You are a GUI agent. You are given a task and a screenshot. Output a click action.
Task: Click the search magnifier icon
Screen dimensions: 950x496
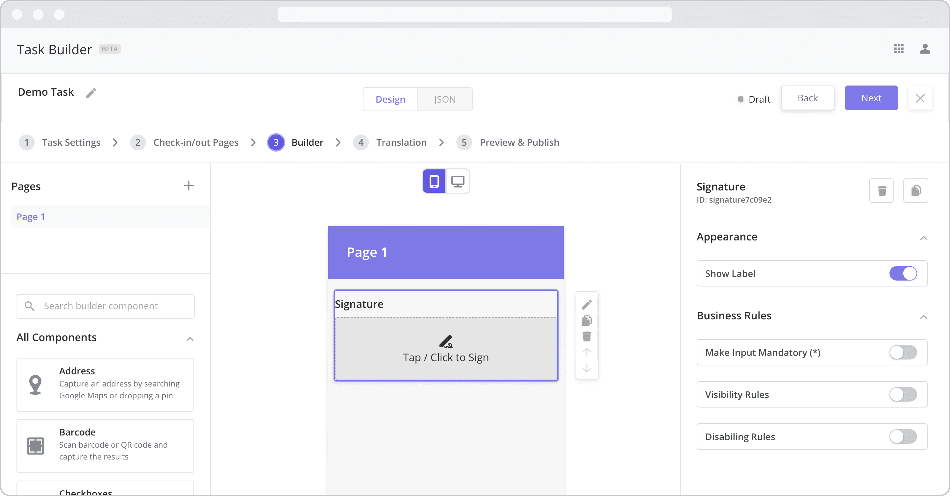[x=30, y=306]
